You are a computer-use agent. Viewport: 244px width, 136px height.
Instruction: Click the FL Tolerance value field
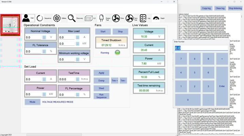pos(33,51)
